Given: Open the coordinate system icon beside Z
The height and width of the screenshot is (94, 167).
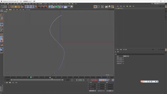Looking at the screenshot, I should point(36,7).
